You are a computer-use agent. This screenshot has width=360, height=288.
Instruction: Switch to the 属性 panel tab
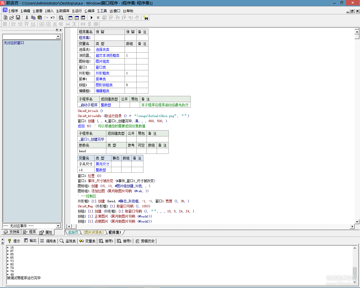(x=46, y=232)
